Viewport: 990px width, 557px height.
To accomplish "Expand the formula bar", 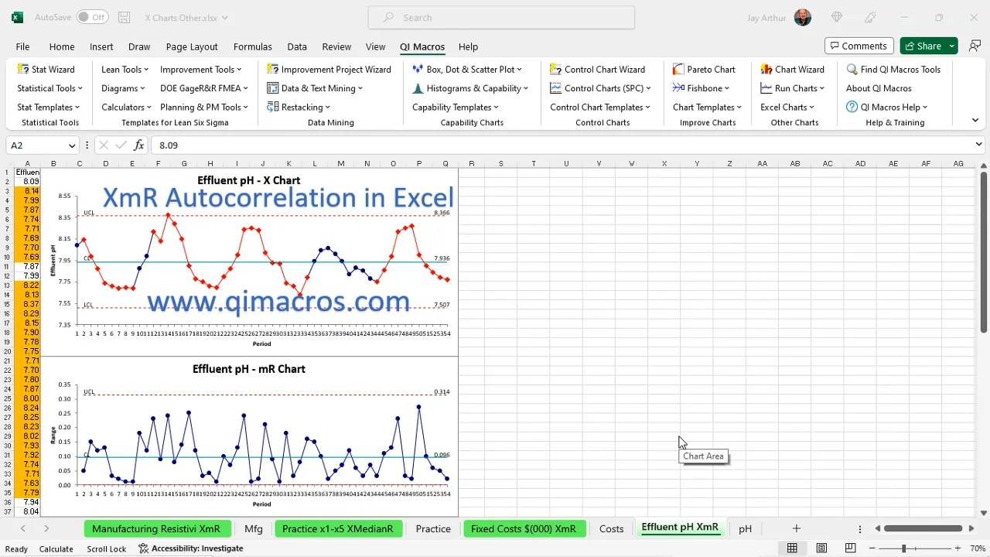I will click(978, 144).
